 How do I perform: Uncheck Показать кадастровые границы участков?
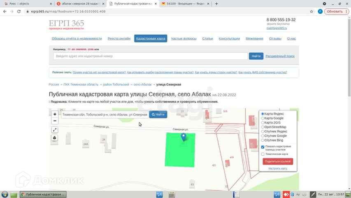[263, 147]
